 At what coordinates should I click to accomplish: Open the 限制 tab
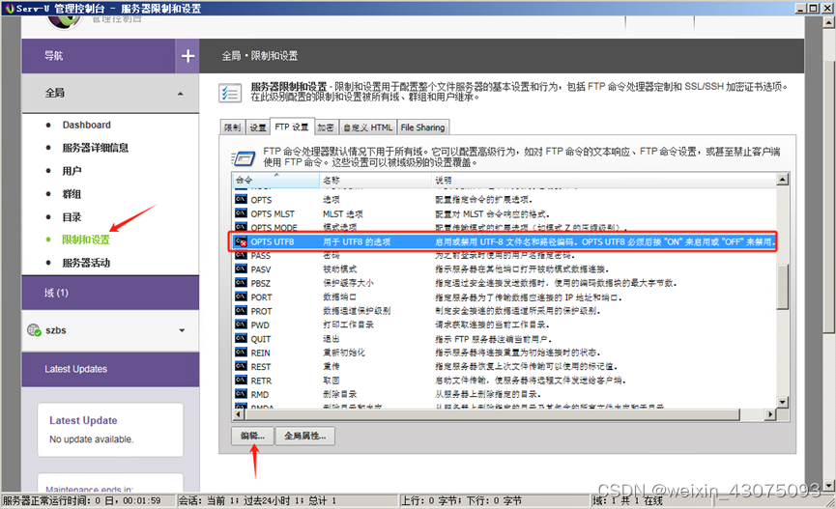click(232, 127)
